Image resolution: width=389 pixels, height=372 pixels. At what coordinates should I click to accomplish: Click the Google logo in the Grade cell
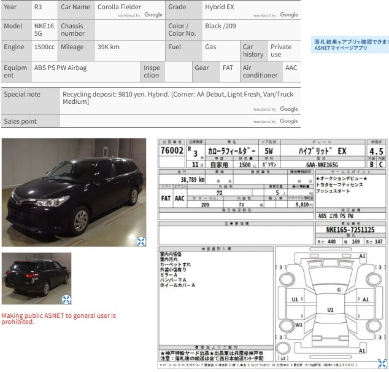tap(289, 15)
